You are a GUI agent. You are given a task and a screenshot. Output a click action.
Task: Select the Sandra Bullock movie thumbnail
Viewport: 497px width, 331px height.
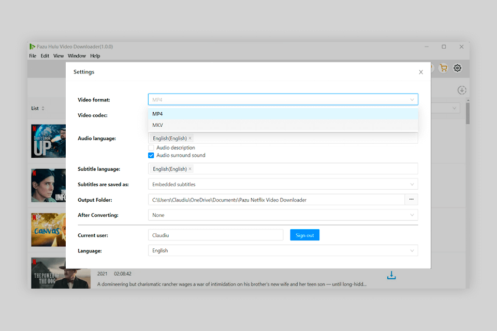49,185
